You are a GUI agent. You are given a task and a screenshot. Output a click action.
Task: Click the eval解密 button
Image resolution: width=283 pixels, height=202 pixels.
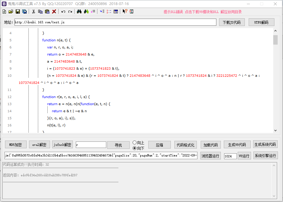coord(39,145)
